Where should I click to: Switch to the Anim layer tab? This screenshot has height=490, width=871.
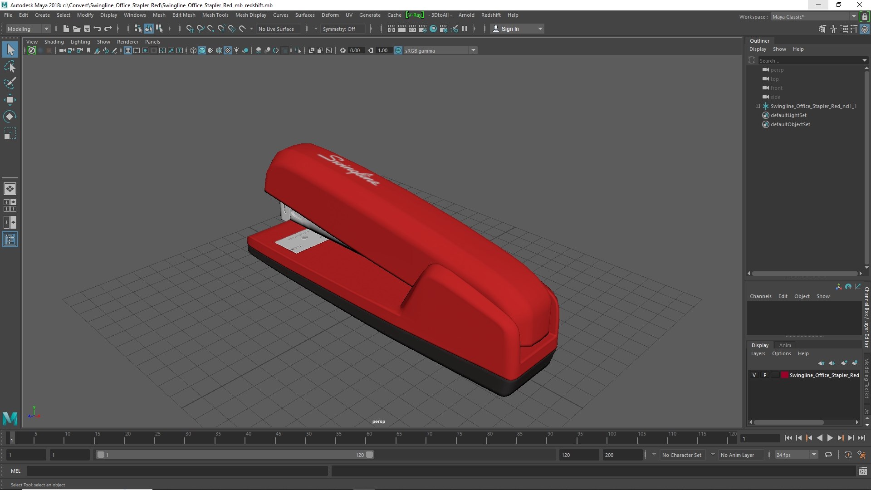[x=785, y=345]
